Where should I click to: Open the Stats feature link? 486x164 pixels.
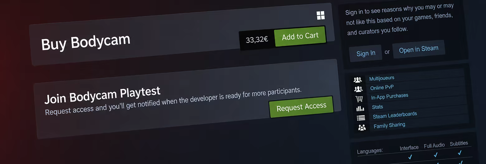(x=378, y=107)
